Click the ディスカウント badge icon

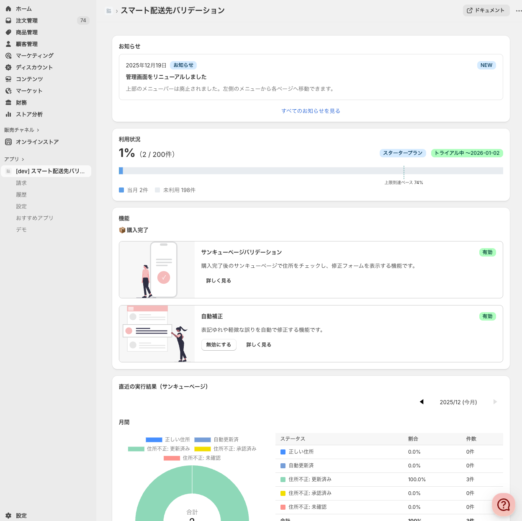tap(8, 67)
